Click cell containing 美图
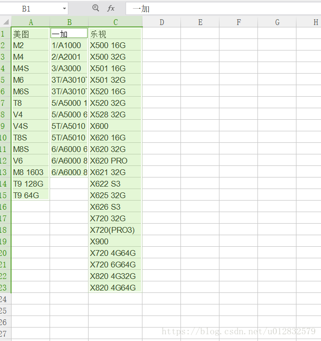 point(31,34)
